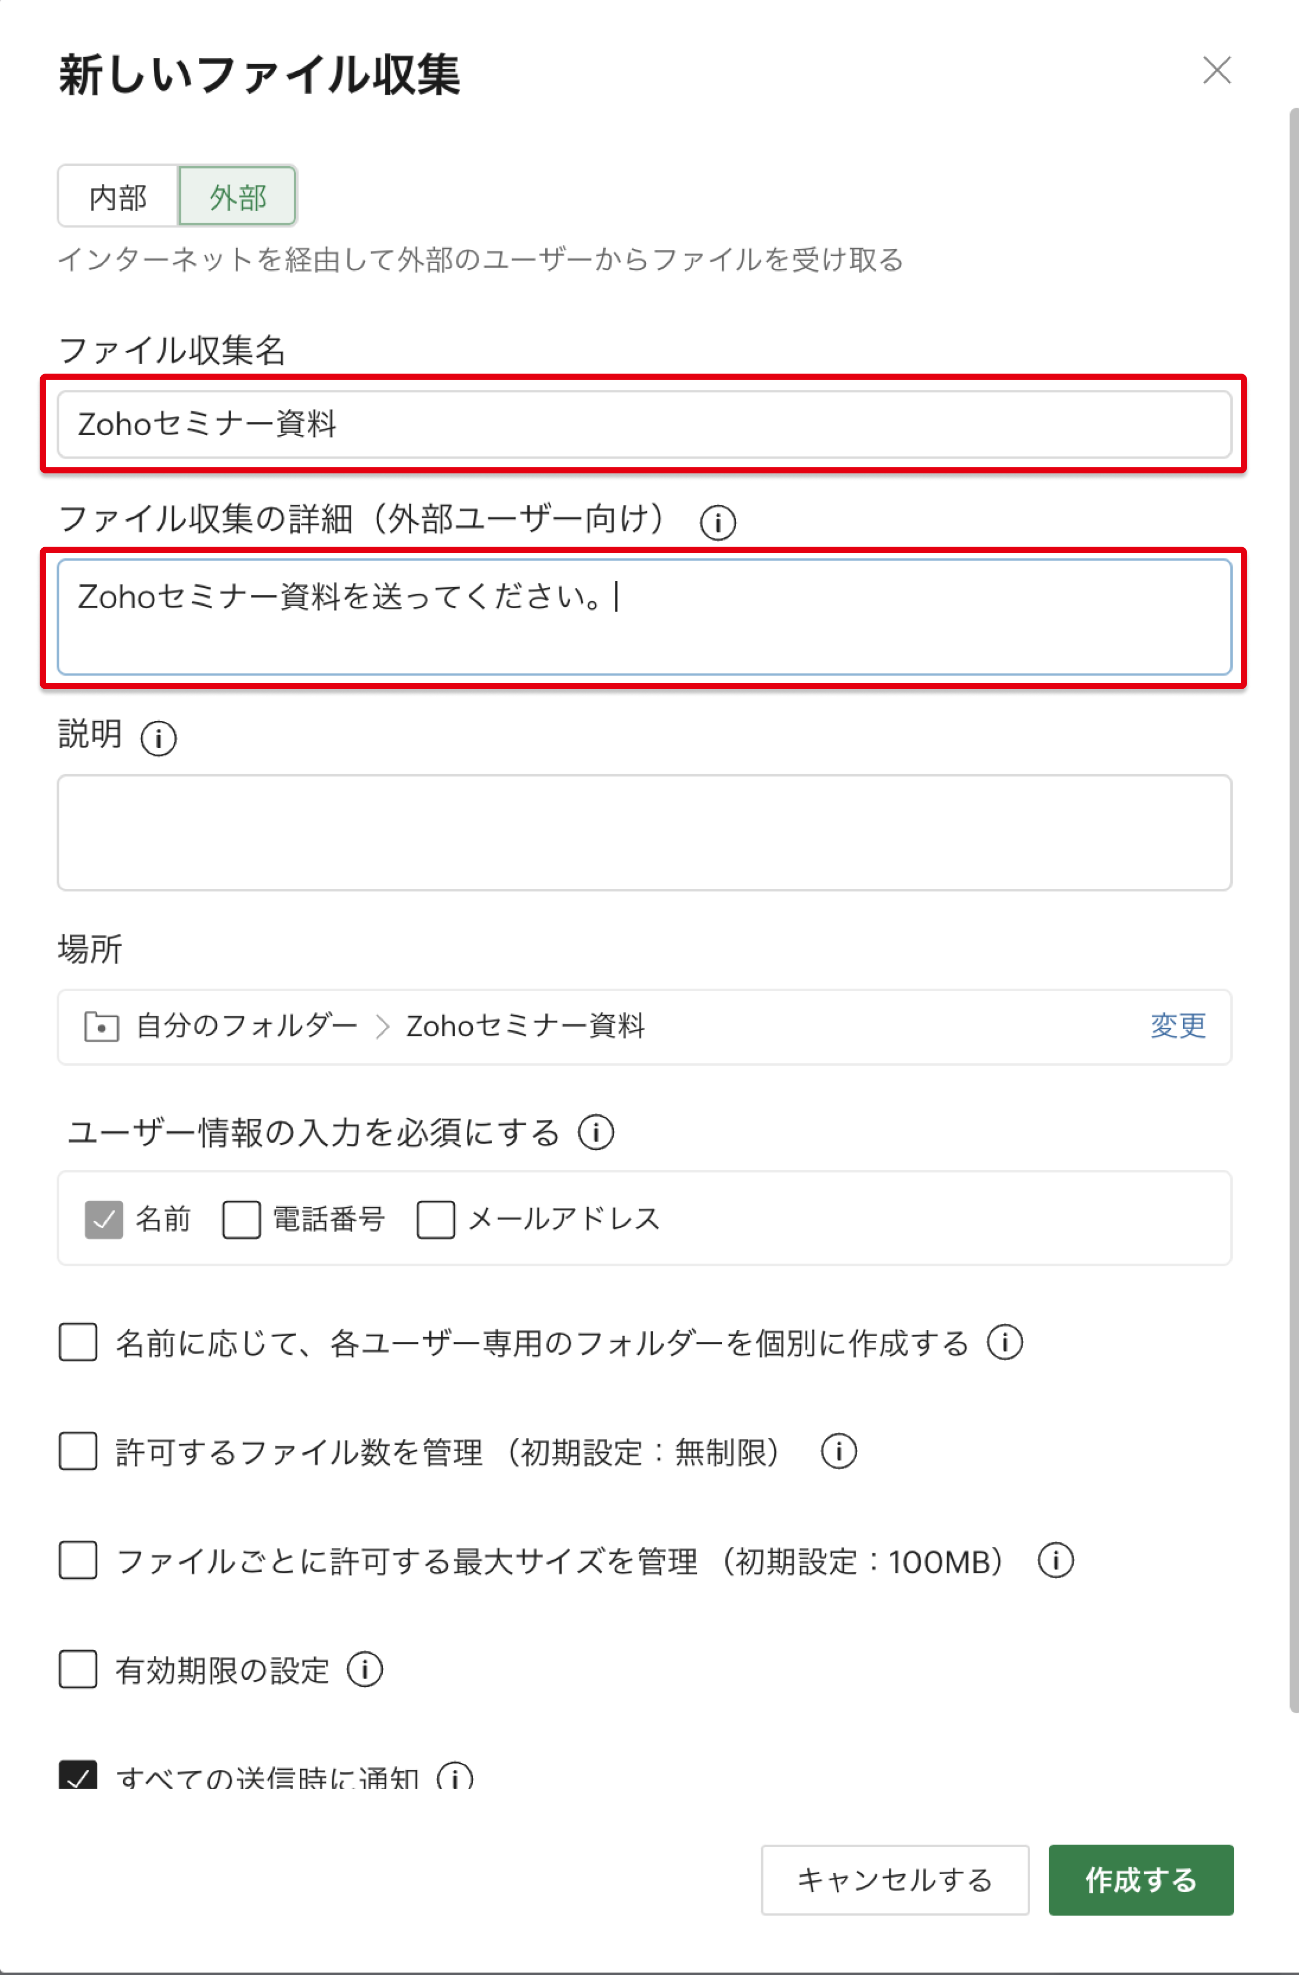Click info icon for 最大サイズを管理 option
This screenshot has height=1975, width=1299.
[1055, 1561]
